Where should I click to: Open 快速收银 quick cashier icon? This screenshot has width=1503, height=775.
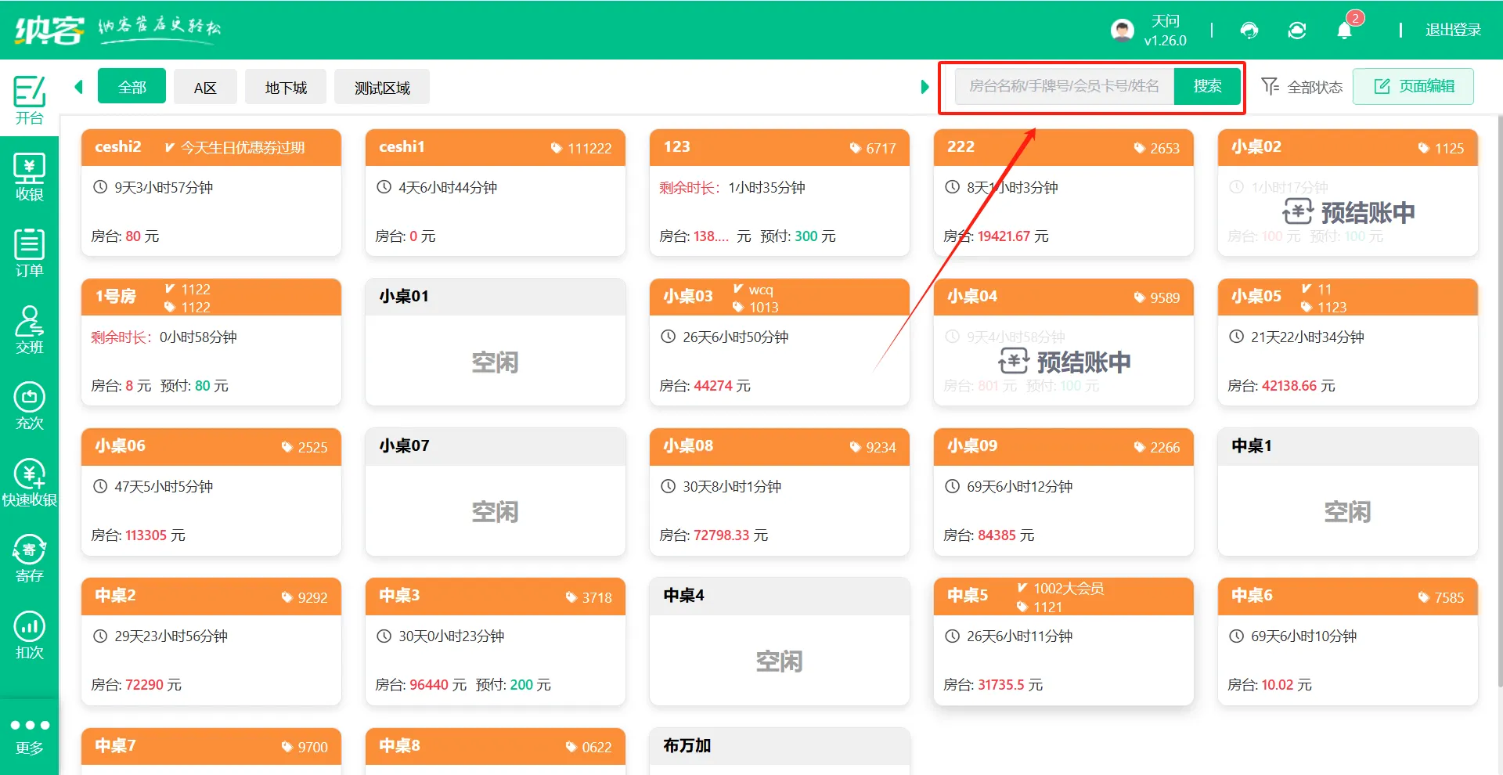29,482
